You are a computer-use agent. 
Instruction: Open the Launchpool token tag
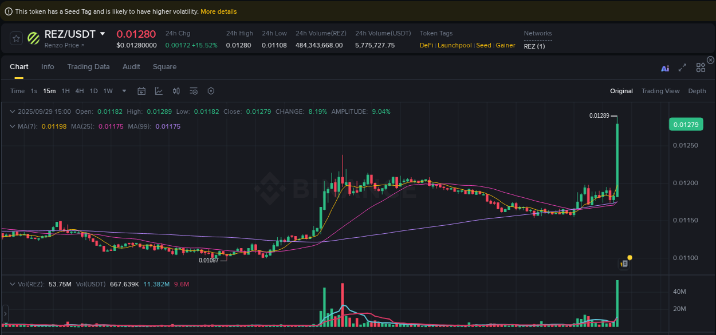pos(455,45)
